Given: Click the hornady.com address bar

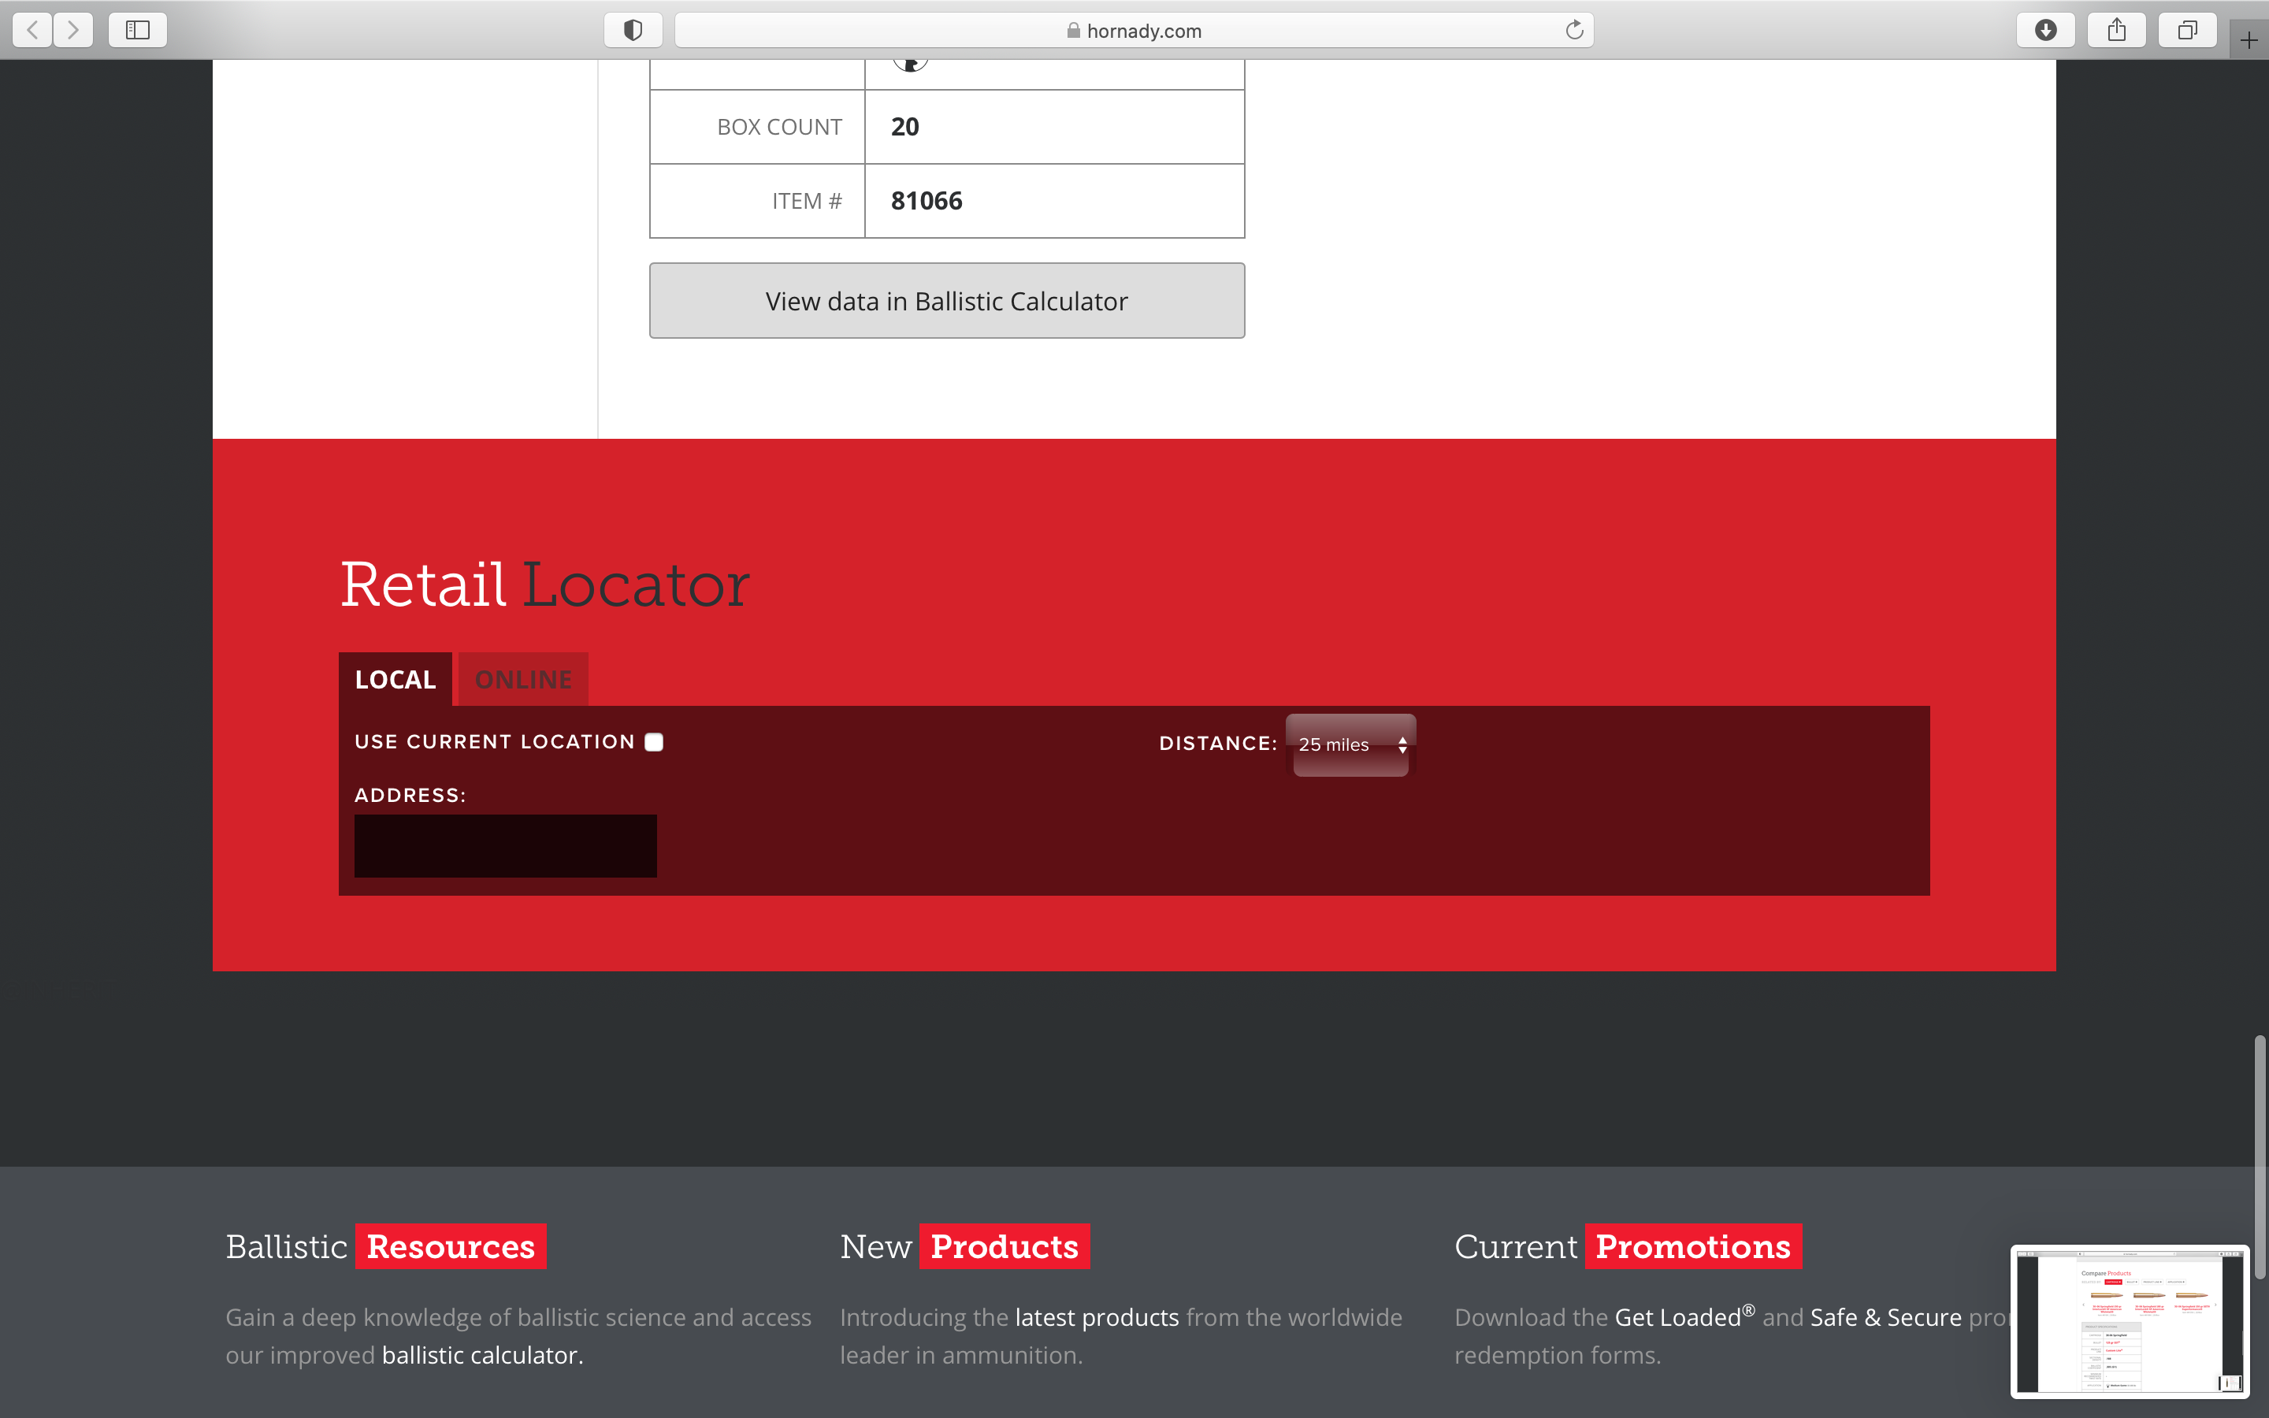Looking at the screenshot, I should pyautogui.click(x=1134, y=30).
